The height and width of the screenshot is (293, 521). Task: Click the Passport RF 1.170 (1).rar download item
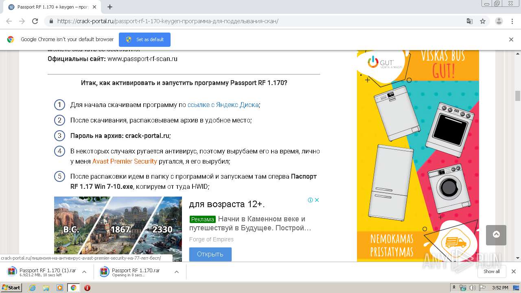point(42,272)
